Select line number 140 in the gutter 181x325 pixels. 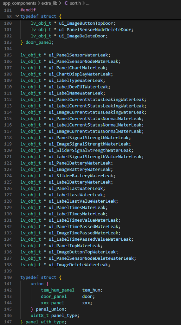pyautogui.click(x=8, y=277)
